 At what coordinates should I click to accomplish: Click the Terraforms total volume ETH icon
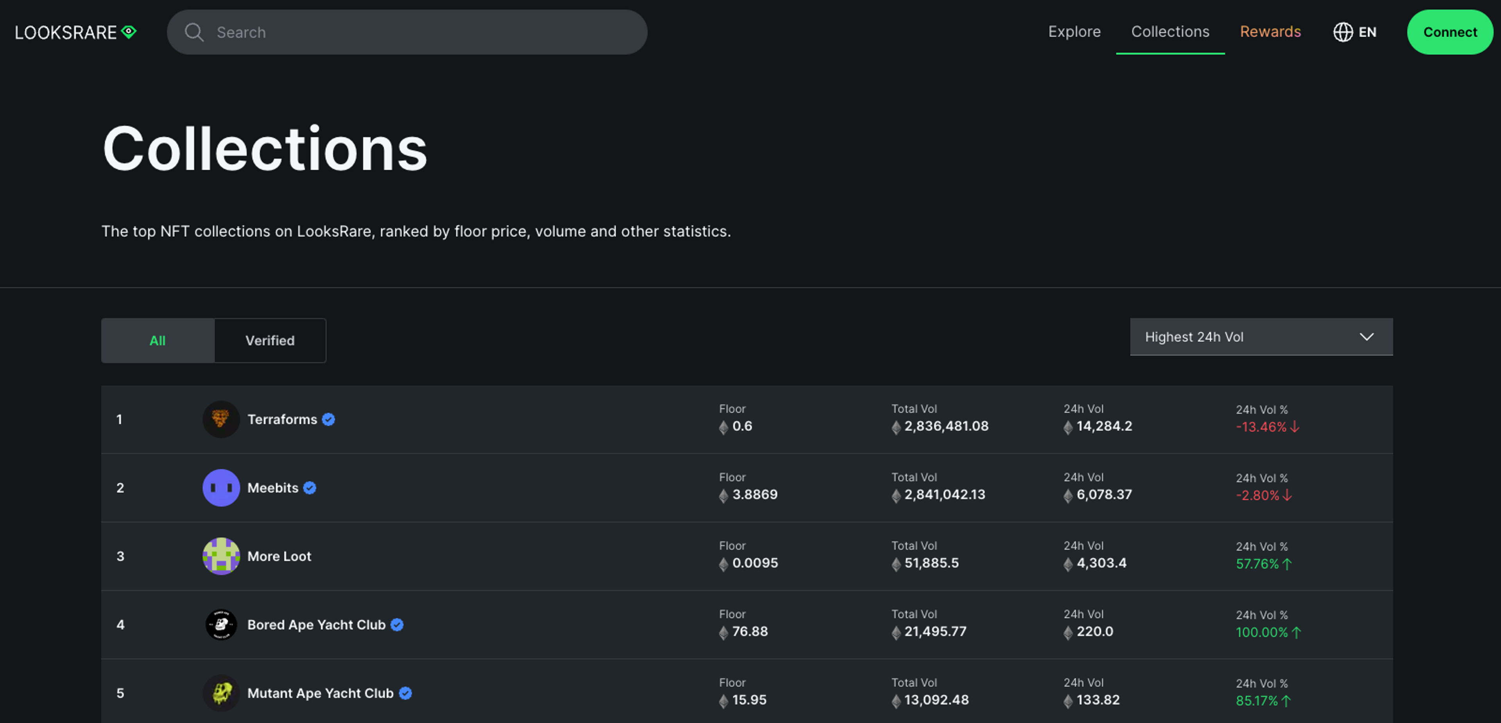[x=896, y=427]
